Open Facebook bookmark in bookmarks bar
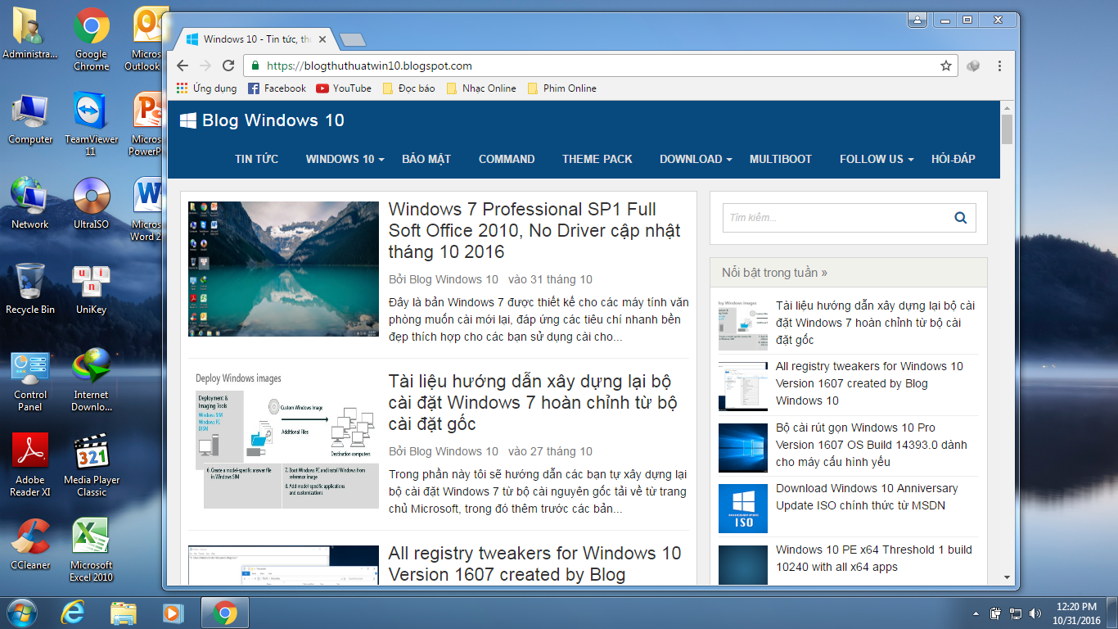This screenshot has width=1118, height=629. pyautogui.click(x=277, y=88)
